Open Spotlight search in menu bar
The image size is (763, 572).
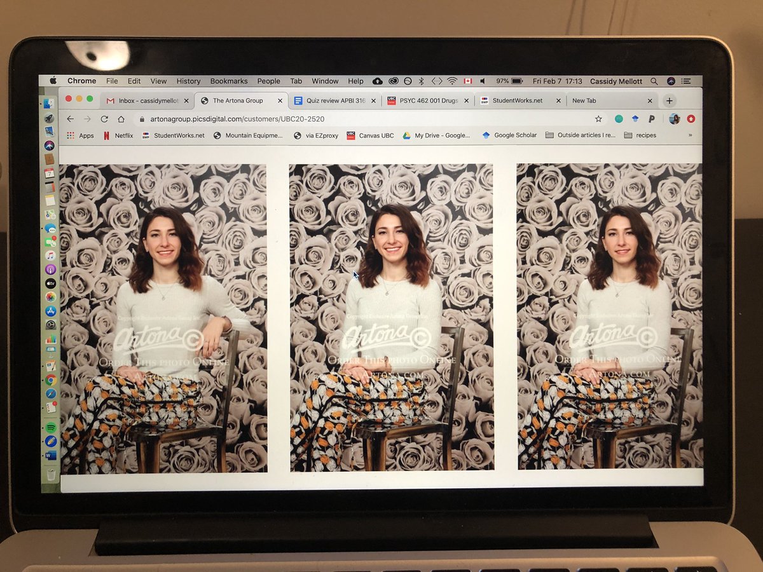[654, 81]
